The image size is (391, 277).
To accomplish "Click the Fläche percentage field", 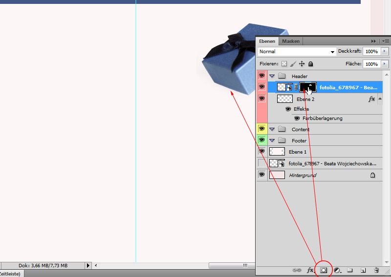I will tap(371, 64).
